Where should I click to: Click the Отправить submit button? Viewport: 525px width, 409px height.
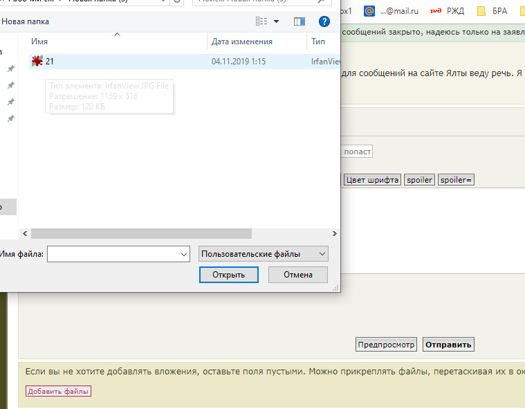[x=448, y=345]
